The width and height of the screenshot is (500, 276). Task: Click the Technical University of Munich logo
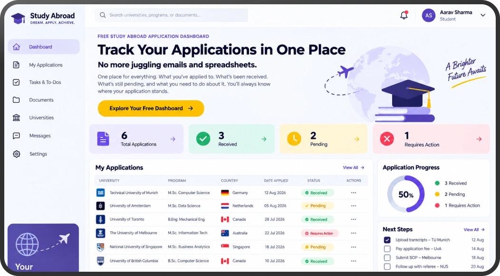tap(100, 193)
